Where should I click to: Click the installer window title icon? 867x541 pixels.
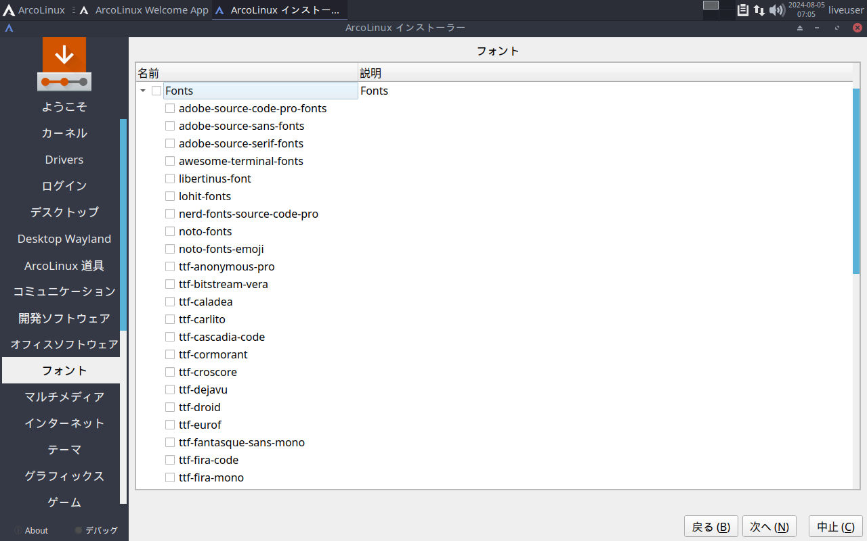[x=9, y=28]
